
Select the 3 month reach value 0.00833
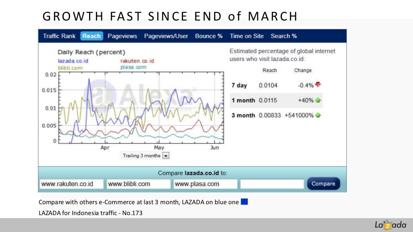(x=270, y=115)
